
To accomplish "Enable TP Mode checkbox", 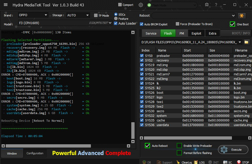I will click(96, 15).
